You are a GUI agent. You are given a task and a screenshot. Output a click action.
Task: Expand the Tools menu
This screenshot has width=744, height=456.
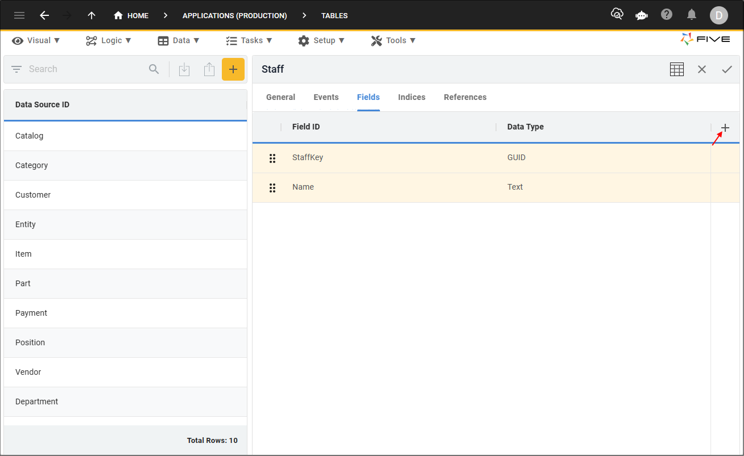[x=394, y=40]
